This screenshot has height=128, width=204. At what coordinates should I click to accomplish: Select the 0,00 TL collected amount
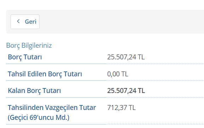click(118, 74)
